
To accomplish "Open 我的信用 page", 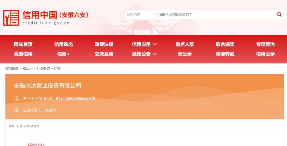I will pyautogui.click(x=23, y=54).
